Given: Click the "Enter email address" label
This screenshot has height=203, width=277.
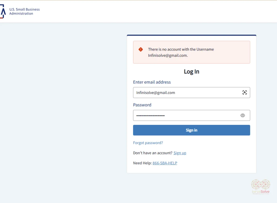Looking at the screenshot, I should (x=152, y=82).
